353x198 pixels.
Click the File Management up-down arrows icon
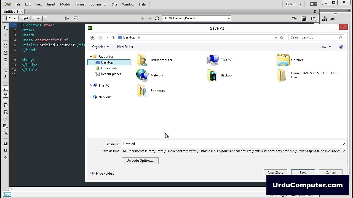pyautogui.click(x=313, y=18)
